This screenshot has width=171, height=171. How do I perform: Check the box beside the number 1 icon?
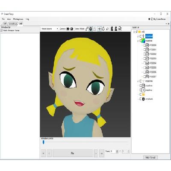point(141,90)
